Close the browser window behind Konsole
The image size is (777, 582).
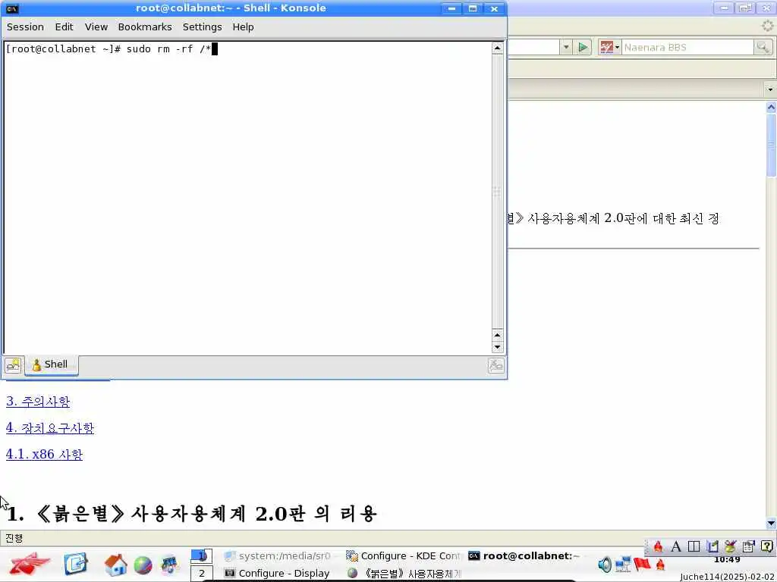(766, 8)
